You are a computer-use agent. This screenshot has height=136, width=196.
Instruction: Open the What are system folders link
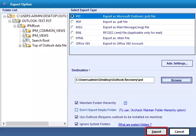pyautogui.click(x=135, y=125)
